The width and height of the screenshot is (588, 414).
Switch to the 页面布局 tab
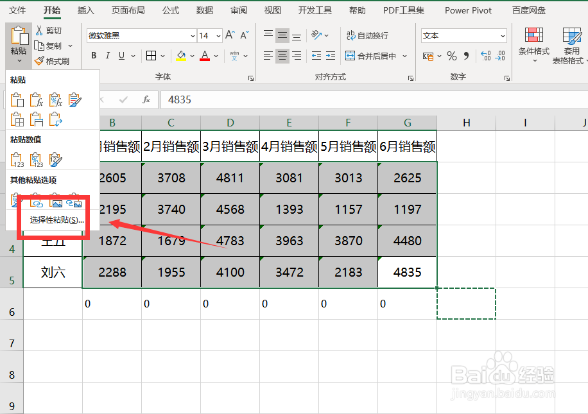pos(128,10)
